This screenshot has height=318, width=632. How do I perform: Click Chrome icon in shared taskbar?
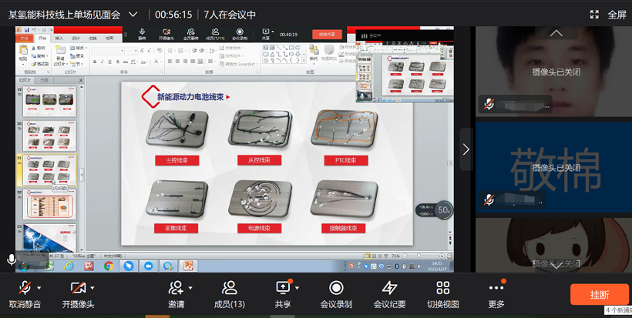tap(109, 266)
